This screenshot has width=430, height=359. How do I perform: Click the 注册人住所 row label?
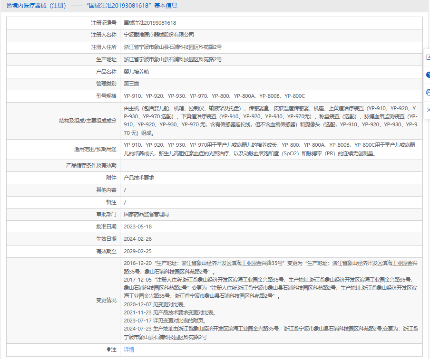[104, 47]
